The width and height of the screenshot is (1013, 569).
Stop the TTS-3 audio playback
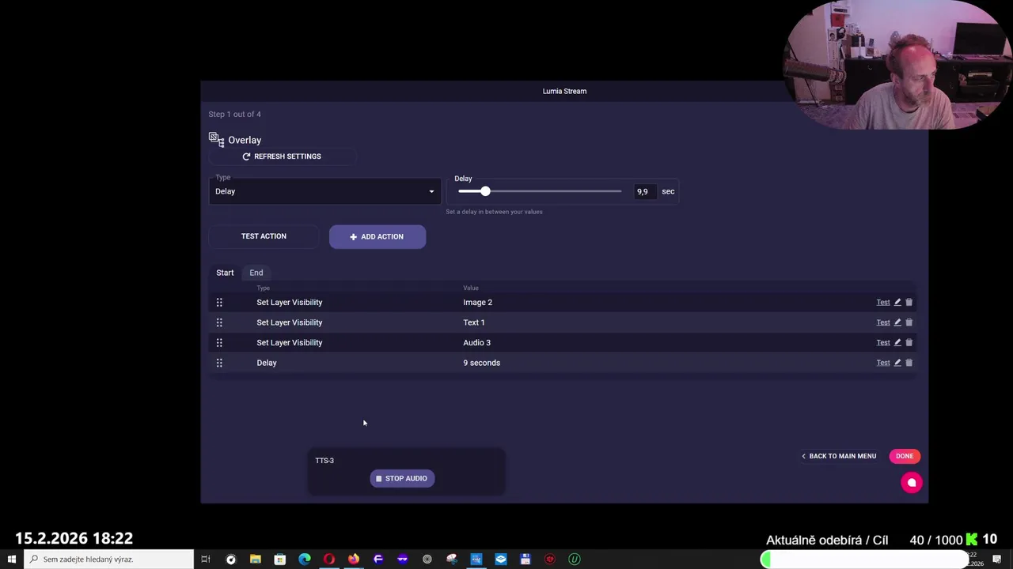[402, 478]
